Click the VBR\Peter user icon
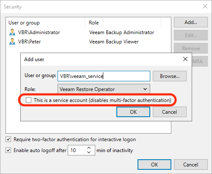This screenshot has height=174, width=212. click(12, 41)
